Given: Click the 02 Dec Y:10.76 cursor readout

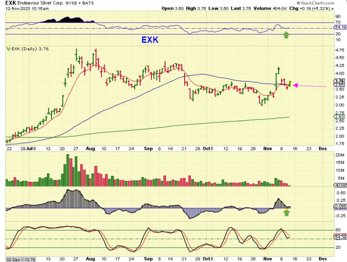Looking at the screenshot, I should (x=20, y=259).
